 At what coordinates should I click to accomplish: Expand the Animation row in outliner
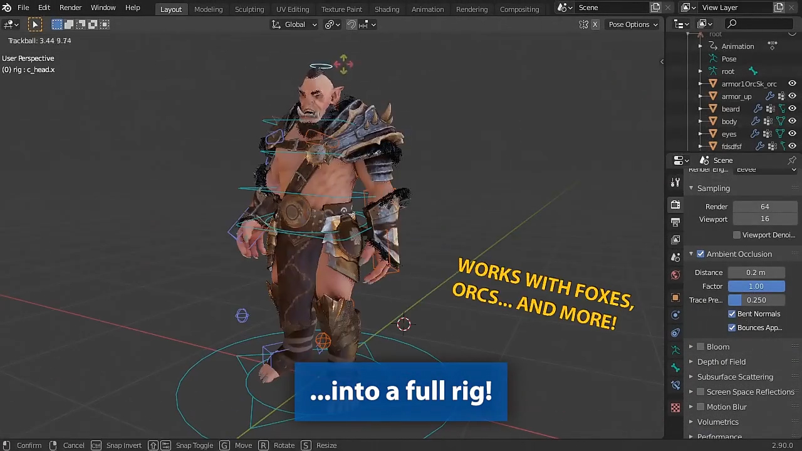pyautogui.click(x=700, y=46)
